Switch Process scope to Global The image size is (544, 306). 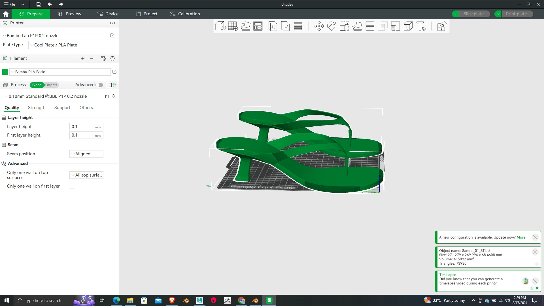pos(37,85)
